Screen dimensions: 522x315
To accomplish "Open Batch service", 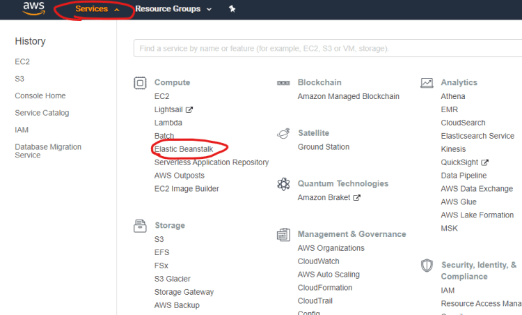I will (x=164, y=136).
